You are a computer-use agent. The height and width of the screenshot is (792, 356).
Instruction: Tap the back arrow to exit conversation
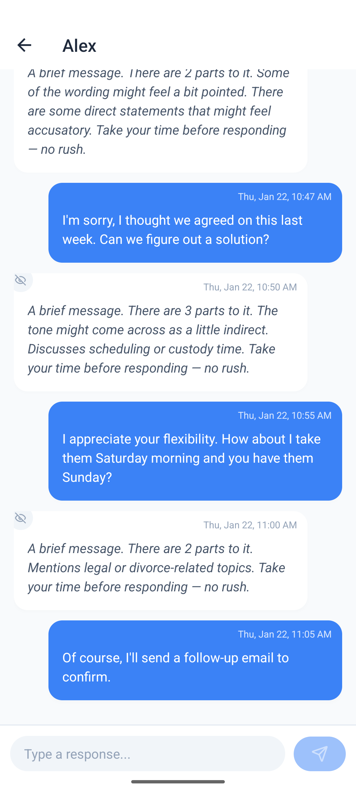pyautogui.click(x=25, y=45)
